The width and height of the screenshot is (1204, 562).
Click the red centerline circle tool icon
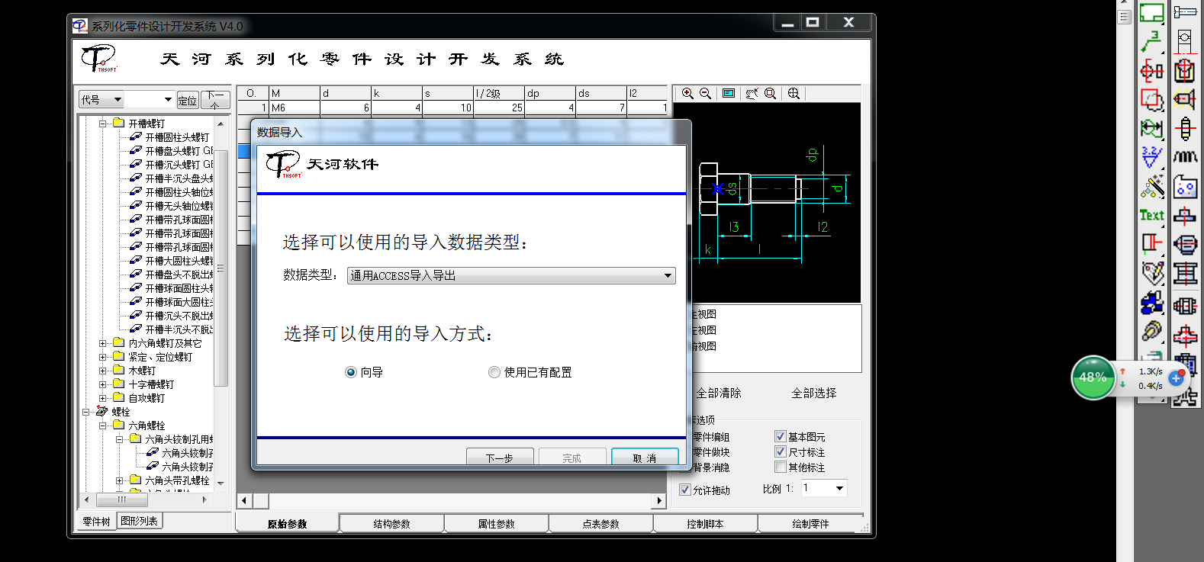1151,71
